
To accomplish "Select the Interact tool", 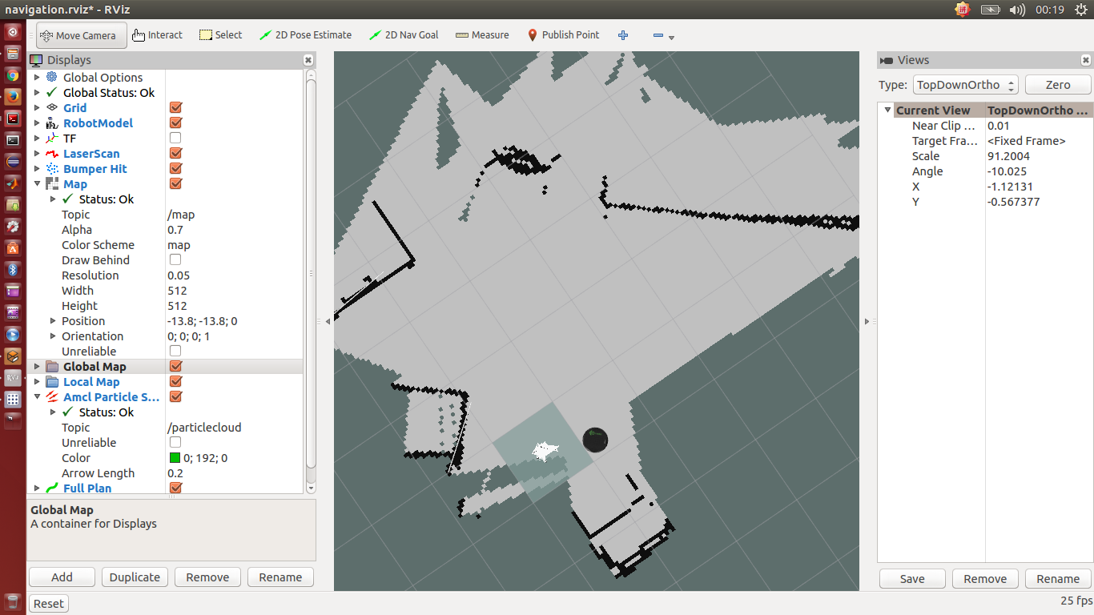I will pyautogui.click(x=157, y=35).
